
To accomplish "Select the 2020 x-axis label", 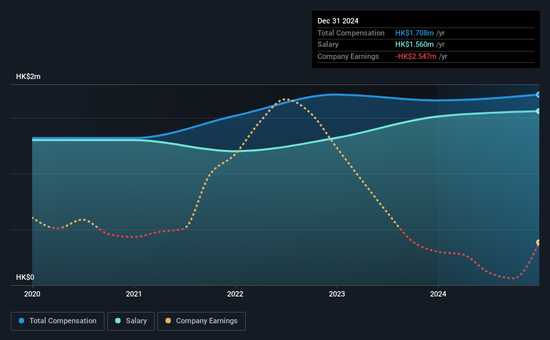I will pyautogui.click(x=32, y=294).
